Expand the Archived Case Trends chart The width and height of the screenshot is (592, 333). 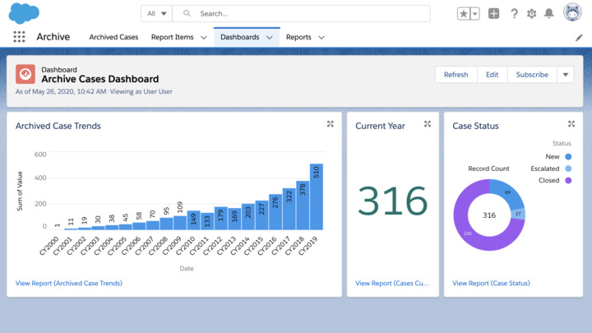click(330, 124)
